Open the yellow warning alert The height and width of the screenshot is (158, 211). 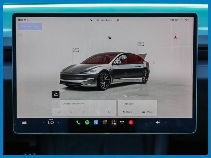(x=56, y=94)
